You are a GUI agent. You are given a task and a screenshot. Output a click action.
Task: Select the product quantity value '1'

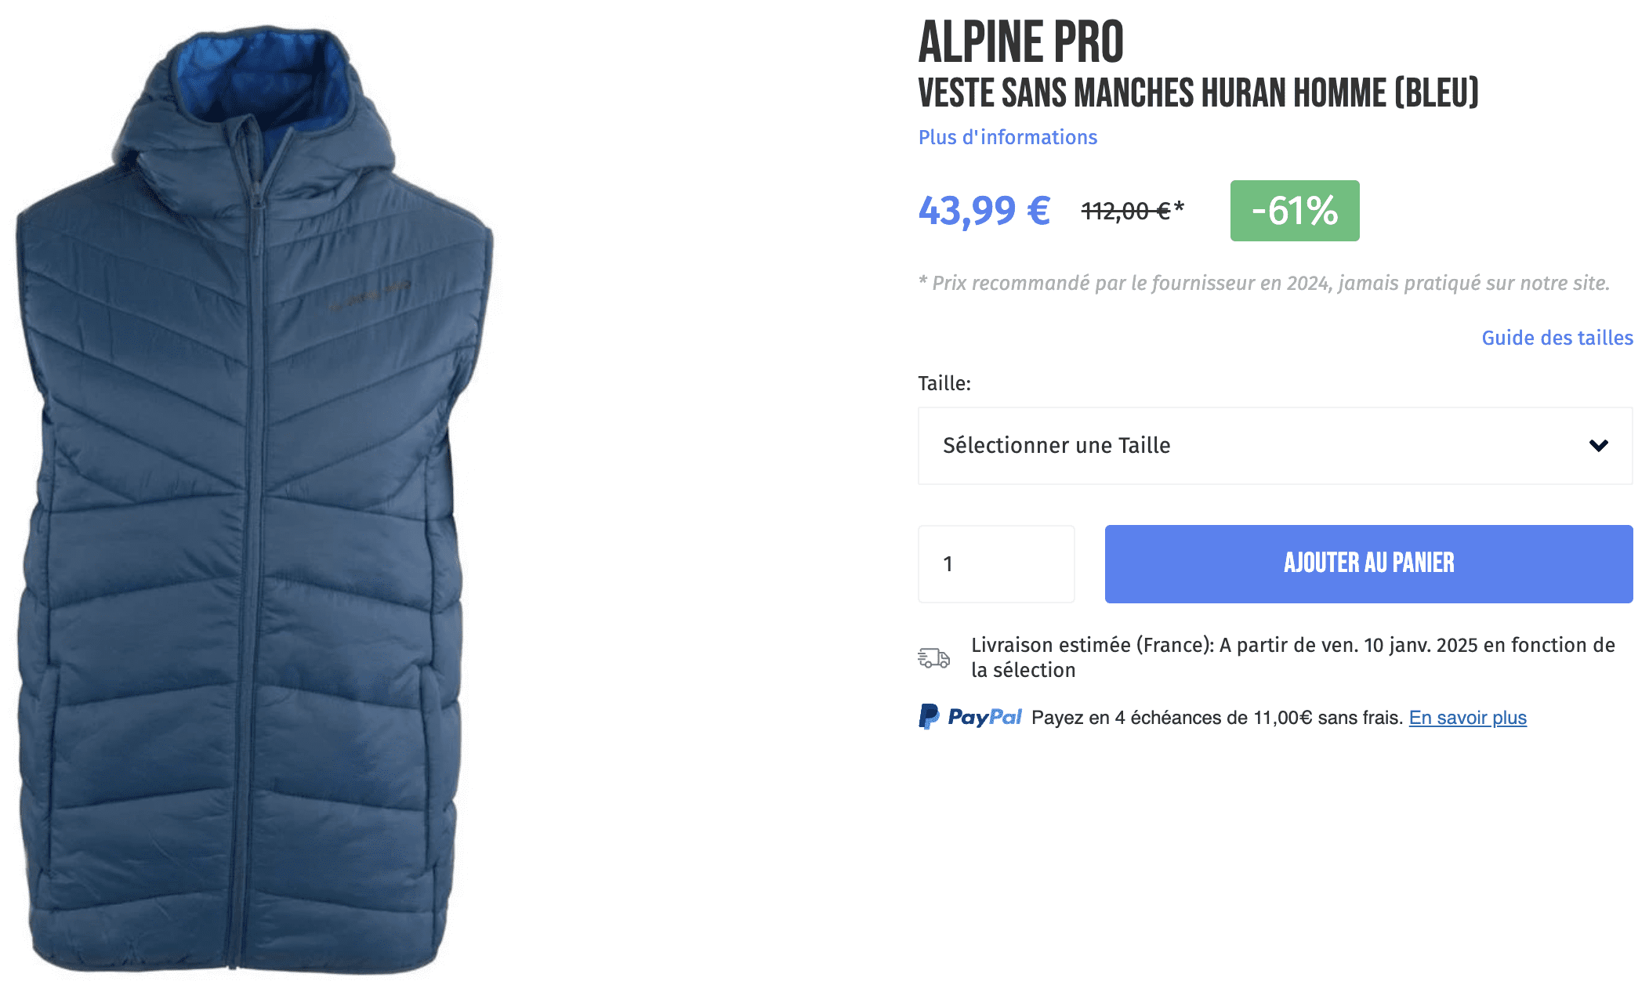[949, 563]
